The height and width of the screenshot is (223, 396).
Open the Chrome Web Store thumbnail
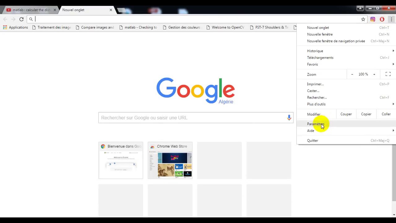170,160
